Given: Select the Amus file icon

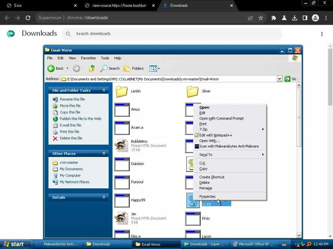Looking at the screenshot, I should coord(122,110).
